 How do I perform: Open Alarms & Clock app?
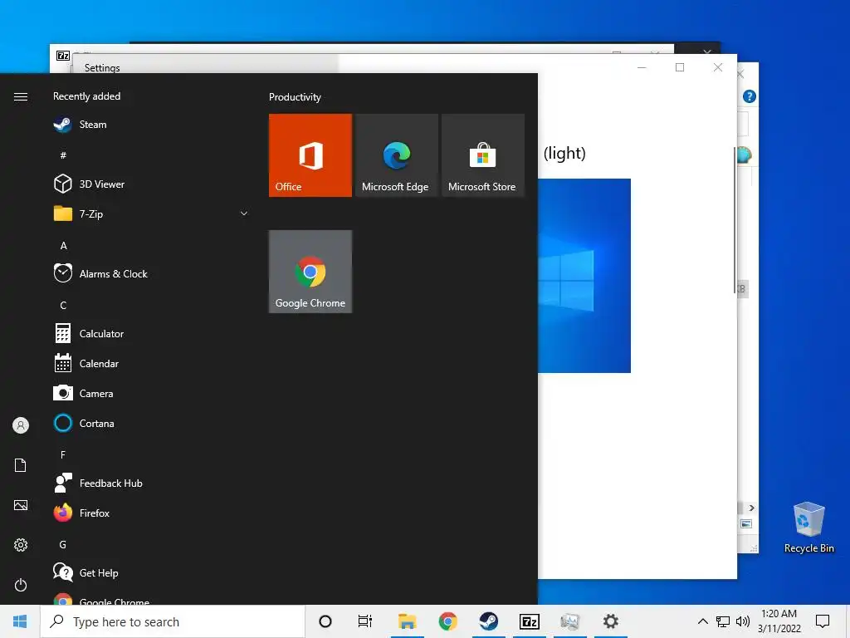tap(152, 273)
